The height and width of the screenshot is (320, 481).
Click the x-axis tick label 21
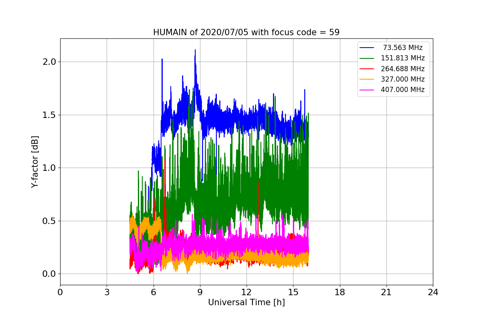[386, 292]
